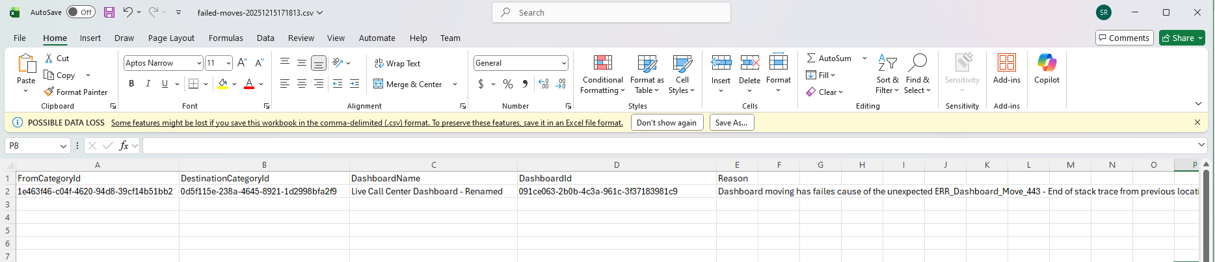The height and width of the screenshot is (262, 1215).
Task: Click the Save icon in title bar
Action: [109, 12]
